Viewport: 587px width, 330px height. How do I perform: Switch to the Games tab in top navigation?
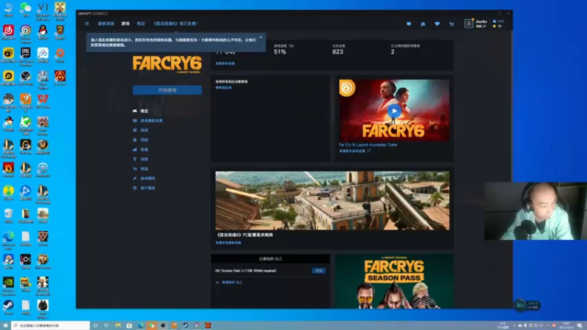[125, 23]
